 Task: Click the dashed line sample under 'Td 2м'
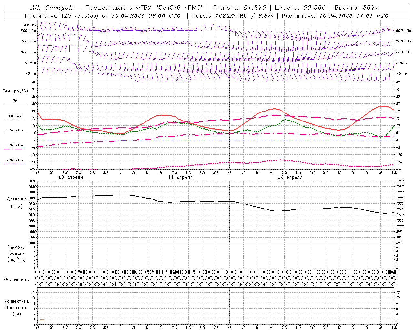(x=15, y=119)
